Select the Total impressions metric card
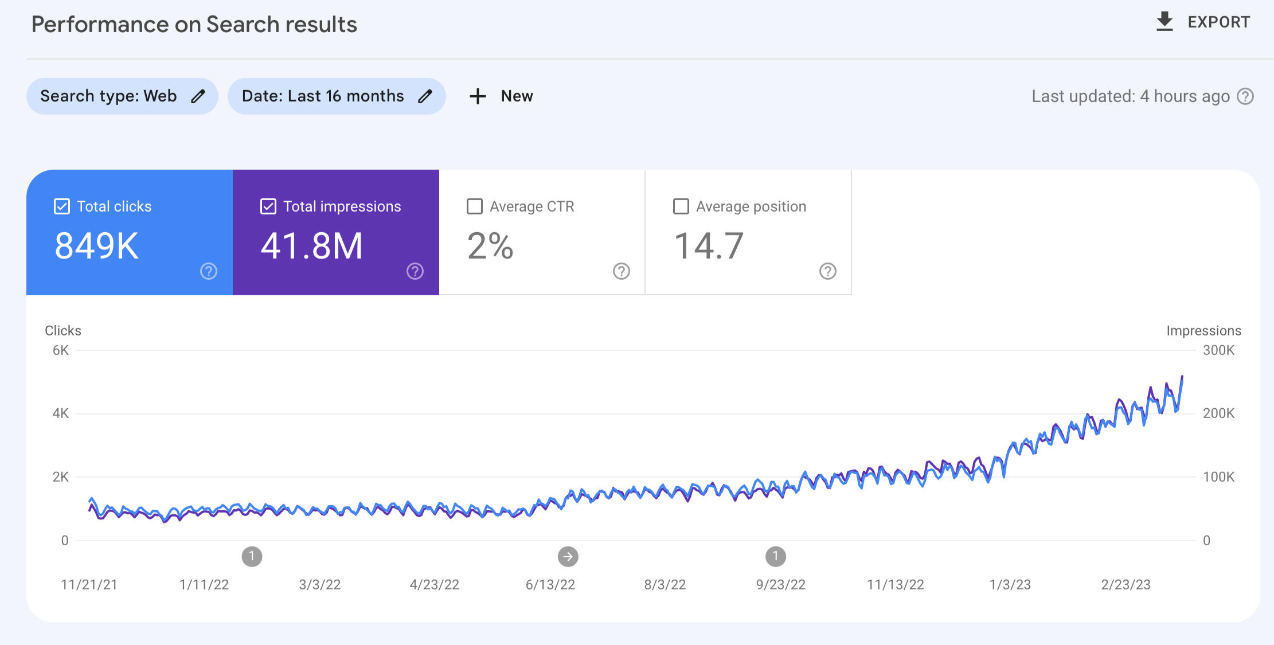 [x=335, y=232]
